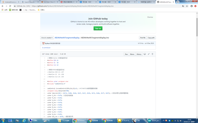Edit this file with the pencil icon
The image size is (198, 123).
tap(148, 54)
